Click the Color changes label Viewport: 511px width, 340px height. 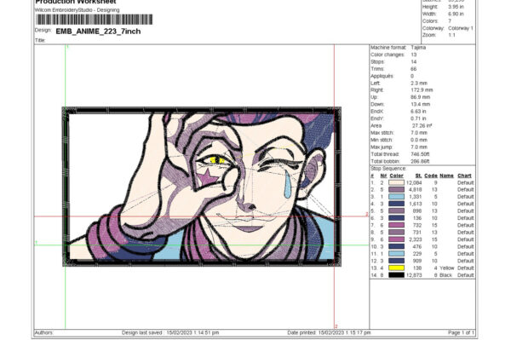pyautogui.click(x=388, y=55)
